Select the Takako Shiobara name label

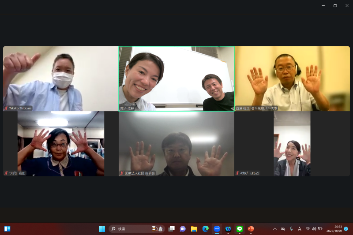20,108
